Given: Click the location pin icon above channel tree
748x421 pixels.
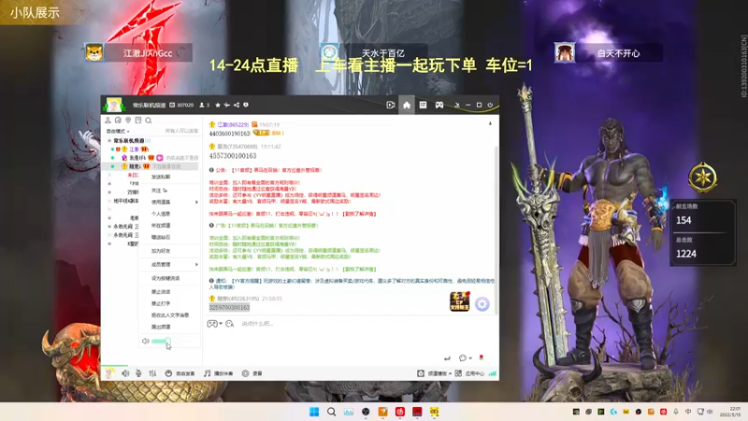Looking at the screenshot, I should [x=128, y=121].
